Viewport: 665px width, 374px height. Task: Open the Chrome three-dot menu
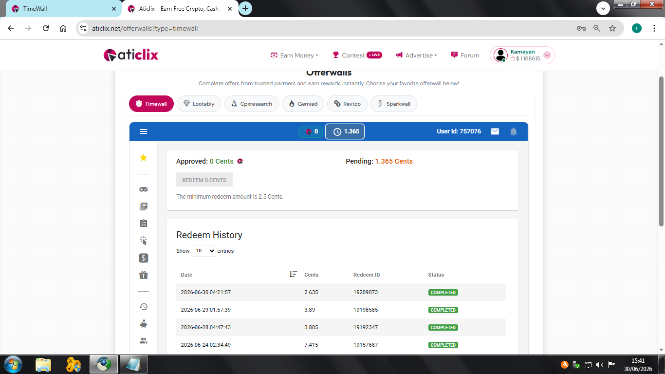click(x=653, y=28)
